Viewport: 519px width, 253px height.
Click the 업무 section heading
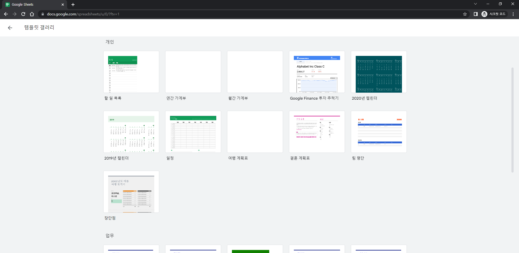tap(110, 236)
